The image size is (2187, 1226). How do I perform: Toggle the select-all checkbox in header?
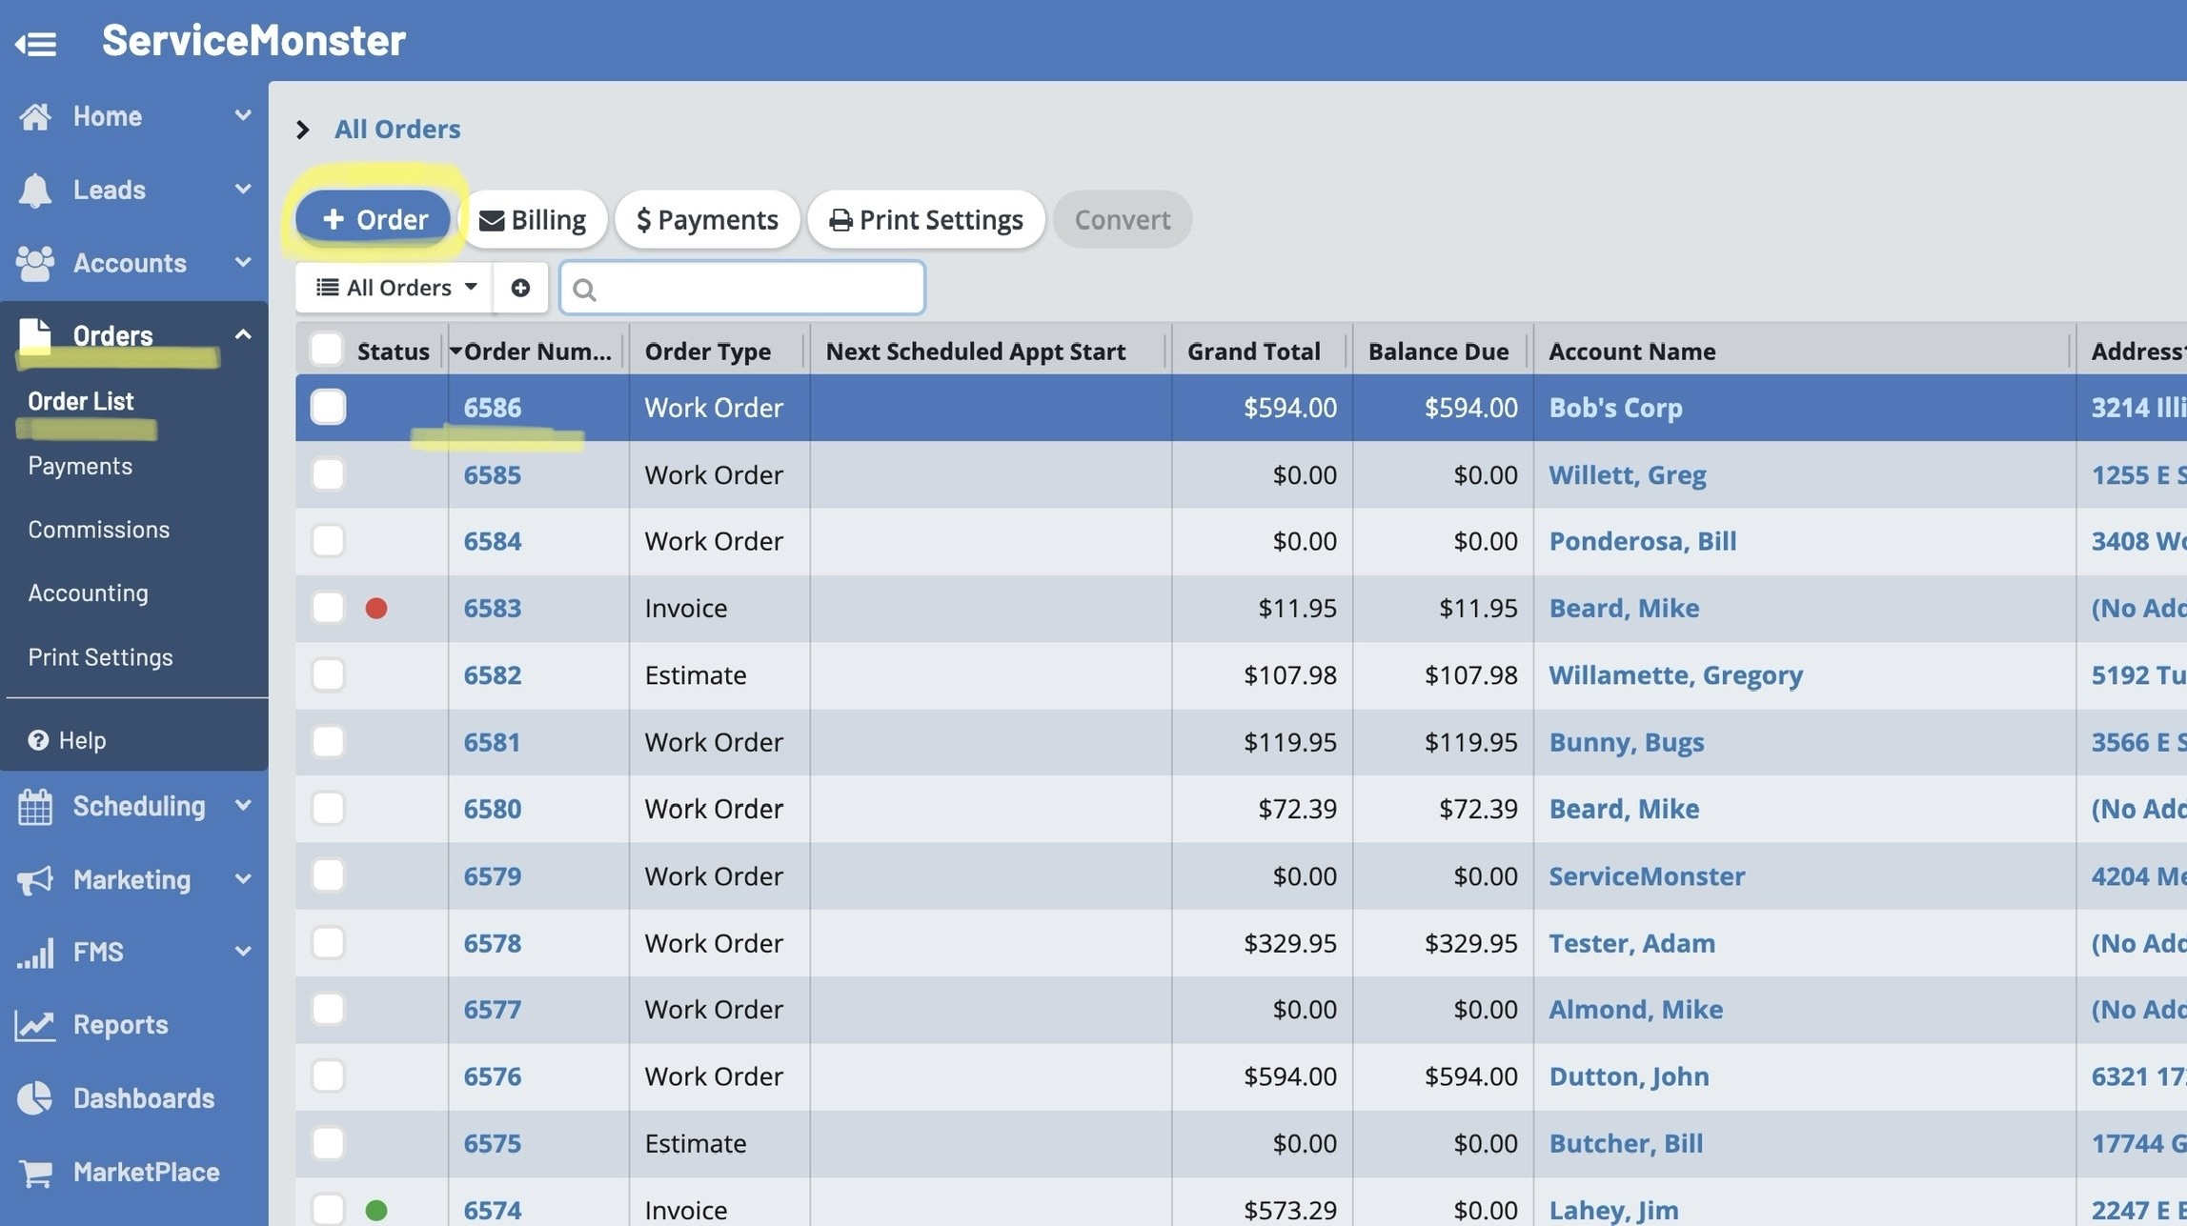(326, 350)
